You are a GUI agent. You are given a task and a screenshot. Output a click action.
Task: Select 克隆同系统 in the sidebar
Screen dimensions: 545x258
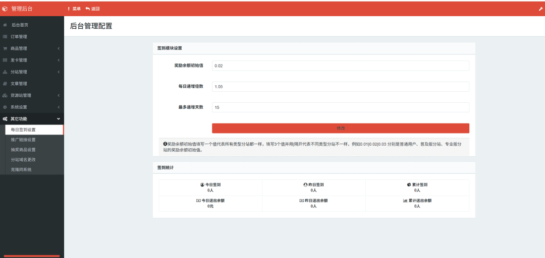point(21,170)
